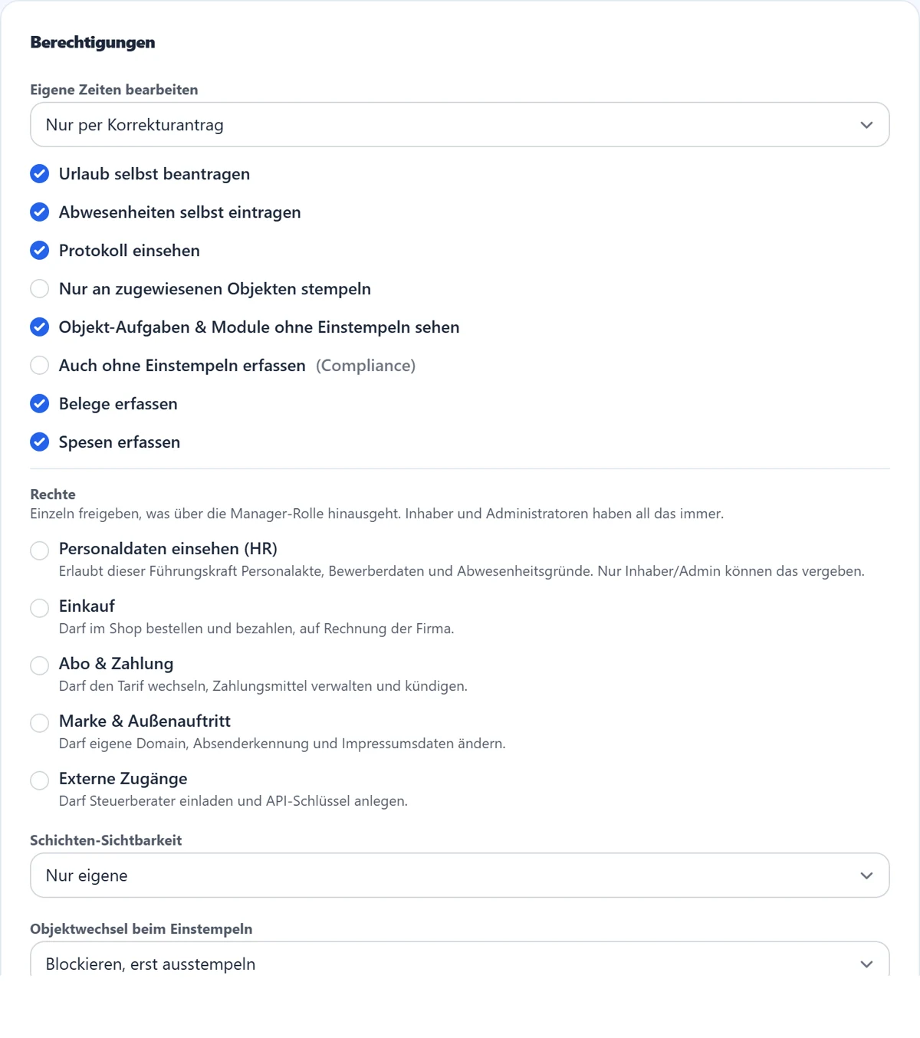
Task: Check Auch ohne Einstempeln erfassen
Action: (40, 366)
